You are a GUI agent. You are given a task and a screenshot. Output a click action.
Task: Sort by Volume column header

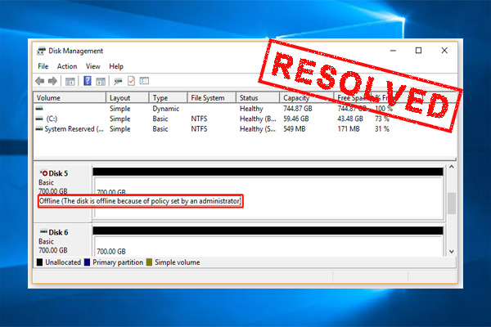click(x=70, y=97)
